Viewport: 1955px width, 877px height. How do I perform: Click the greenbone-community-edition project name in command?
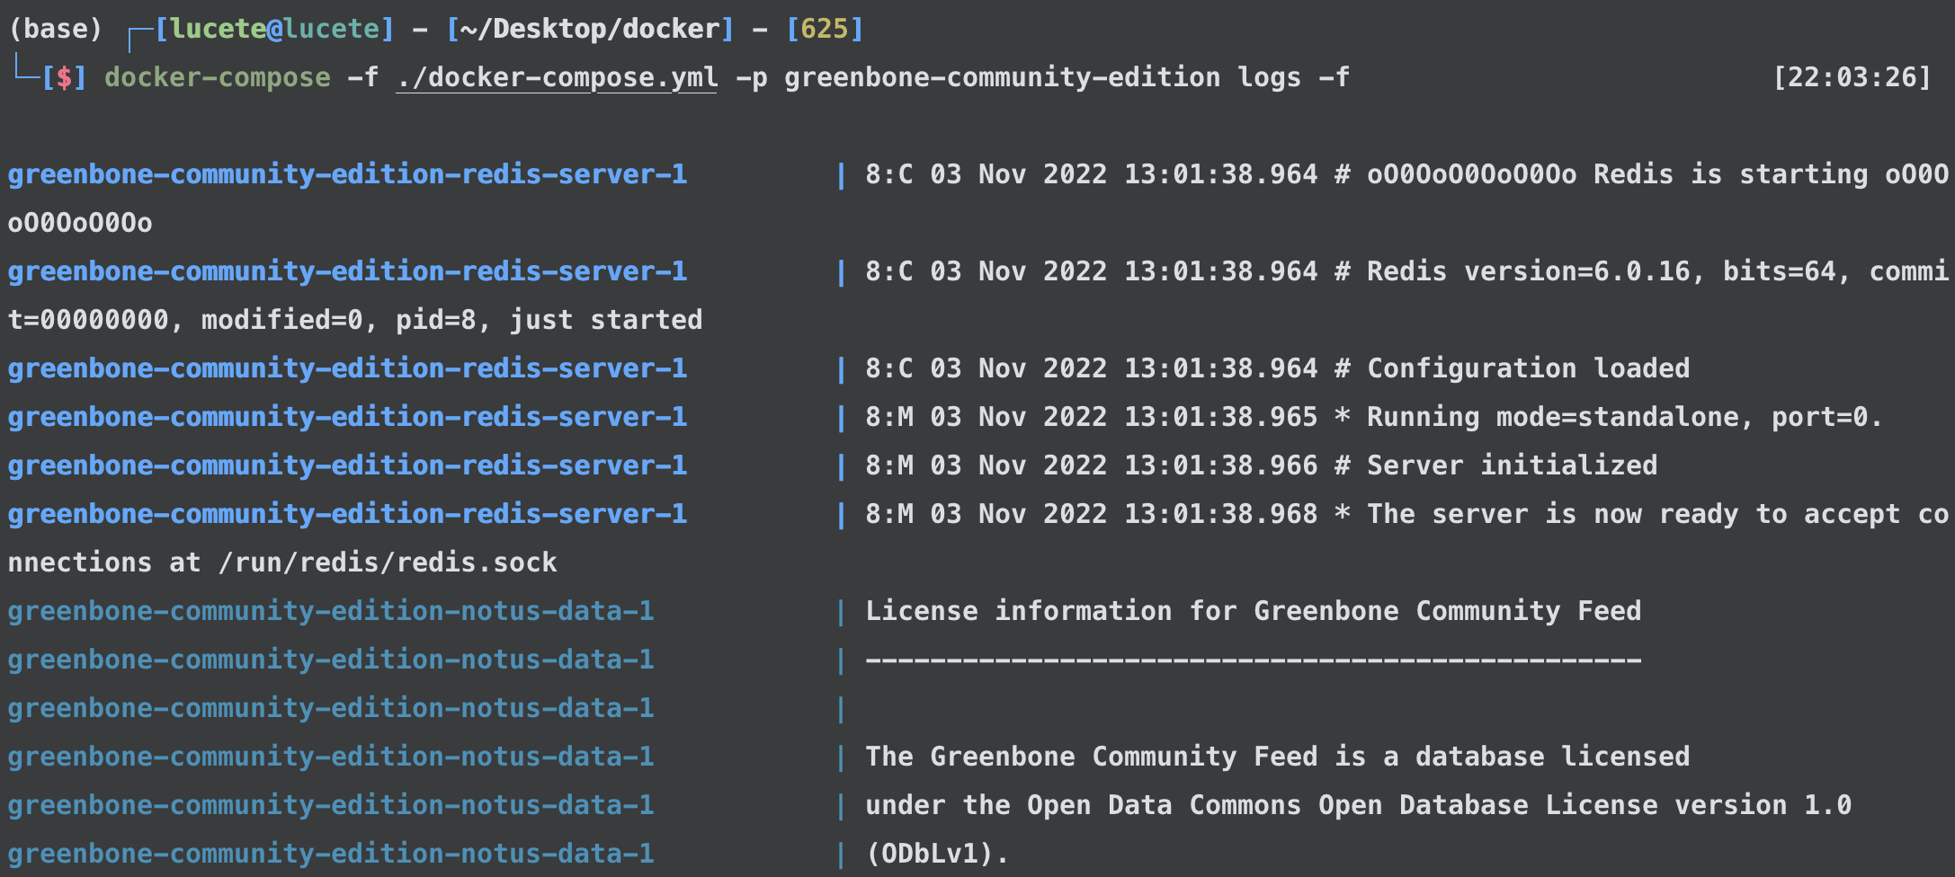tap(1002, 77)
